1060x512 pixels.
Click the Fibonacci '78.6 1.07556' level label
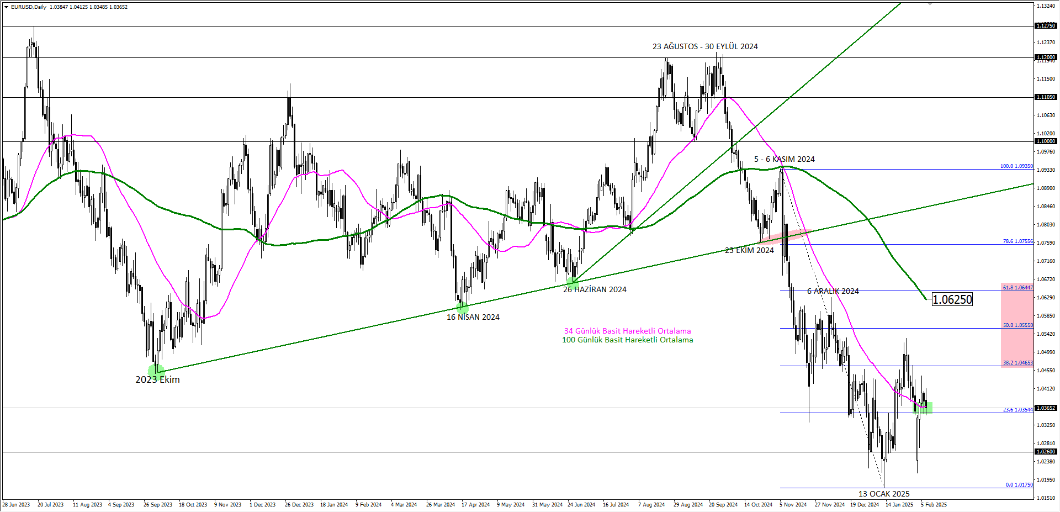click(1017, 241)
